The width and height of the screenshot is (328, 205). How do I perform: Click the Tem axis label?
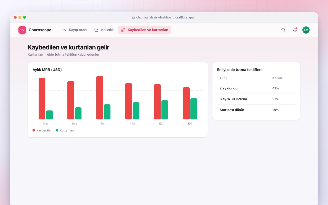click(x=104, y=124)
